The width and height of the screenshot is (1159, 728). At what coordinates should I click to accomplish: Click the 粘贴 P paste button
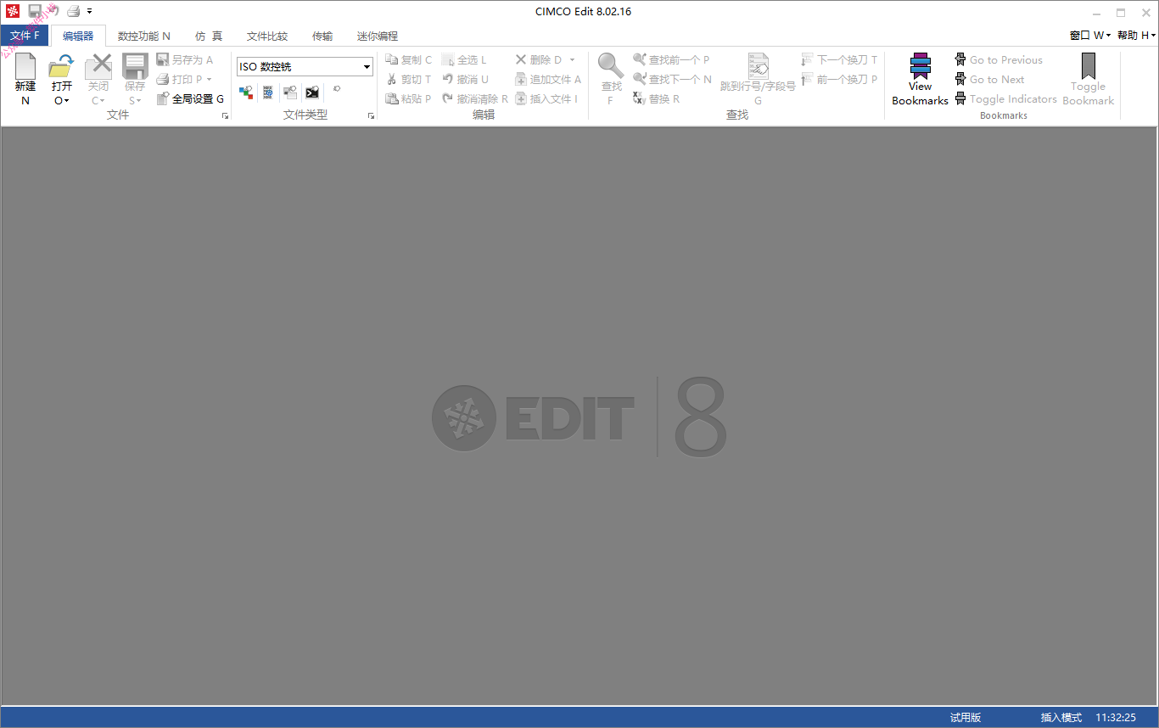tap(409, 98)
